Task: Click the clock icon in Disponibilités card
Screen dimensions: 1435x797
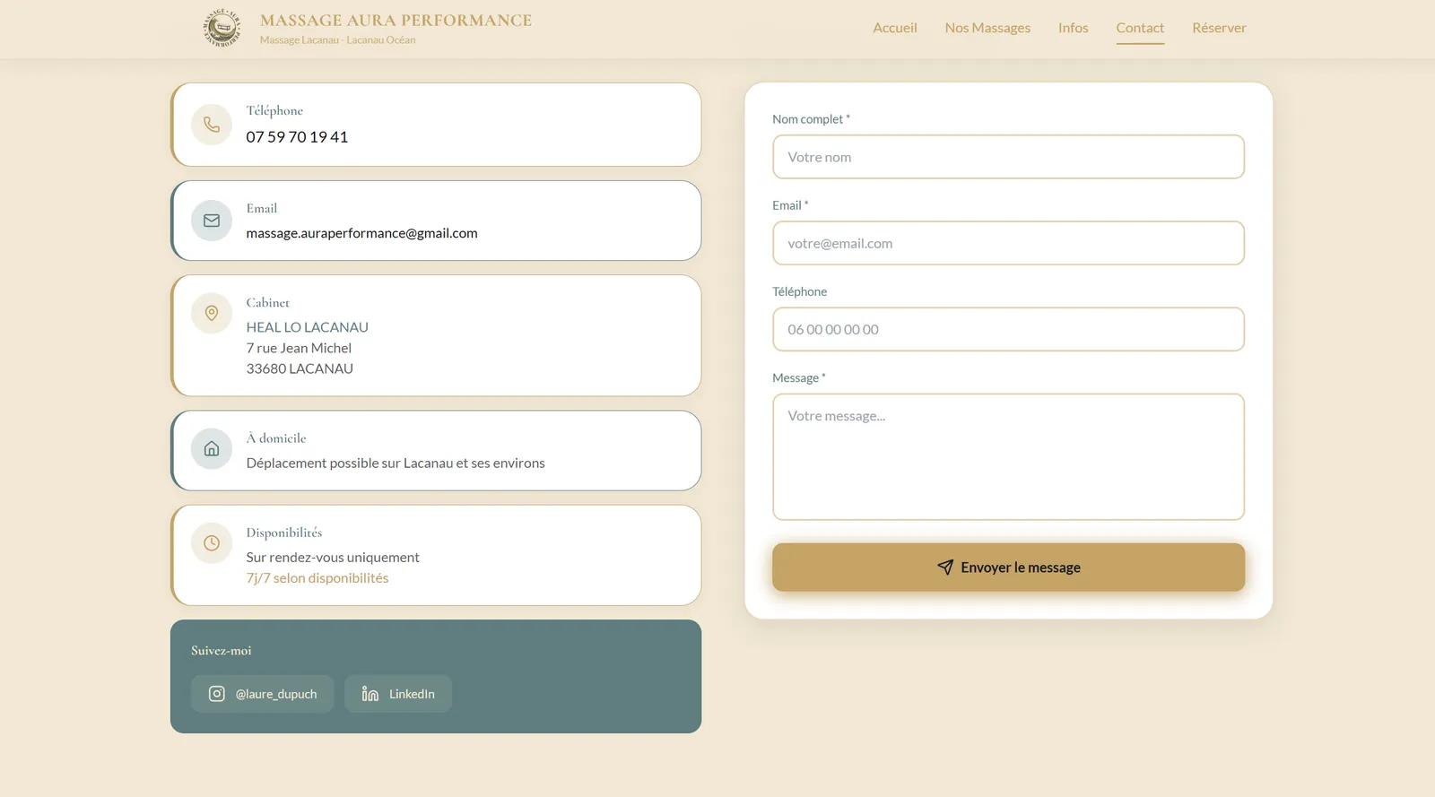Action: tap(212, 543)
